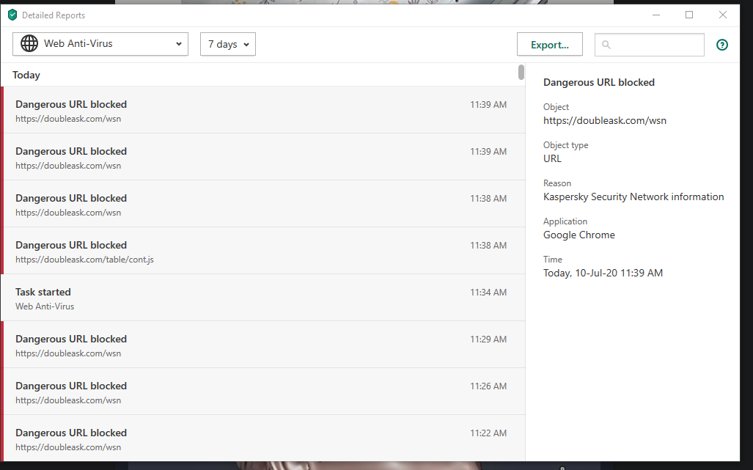This screenshot has height=470, width=753.
Task: Close the Detailed Reports window
Action: pos(723,15)
